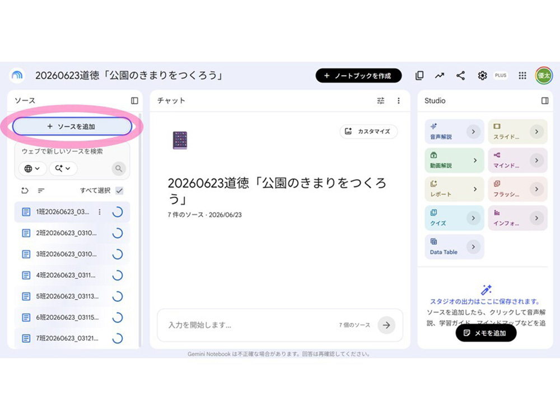Expand Audio Overview (音声解説) options arrow
The width and height of the screenshot is (560, 420).
point(473,132)
